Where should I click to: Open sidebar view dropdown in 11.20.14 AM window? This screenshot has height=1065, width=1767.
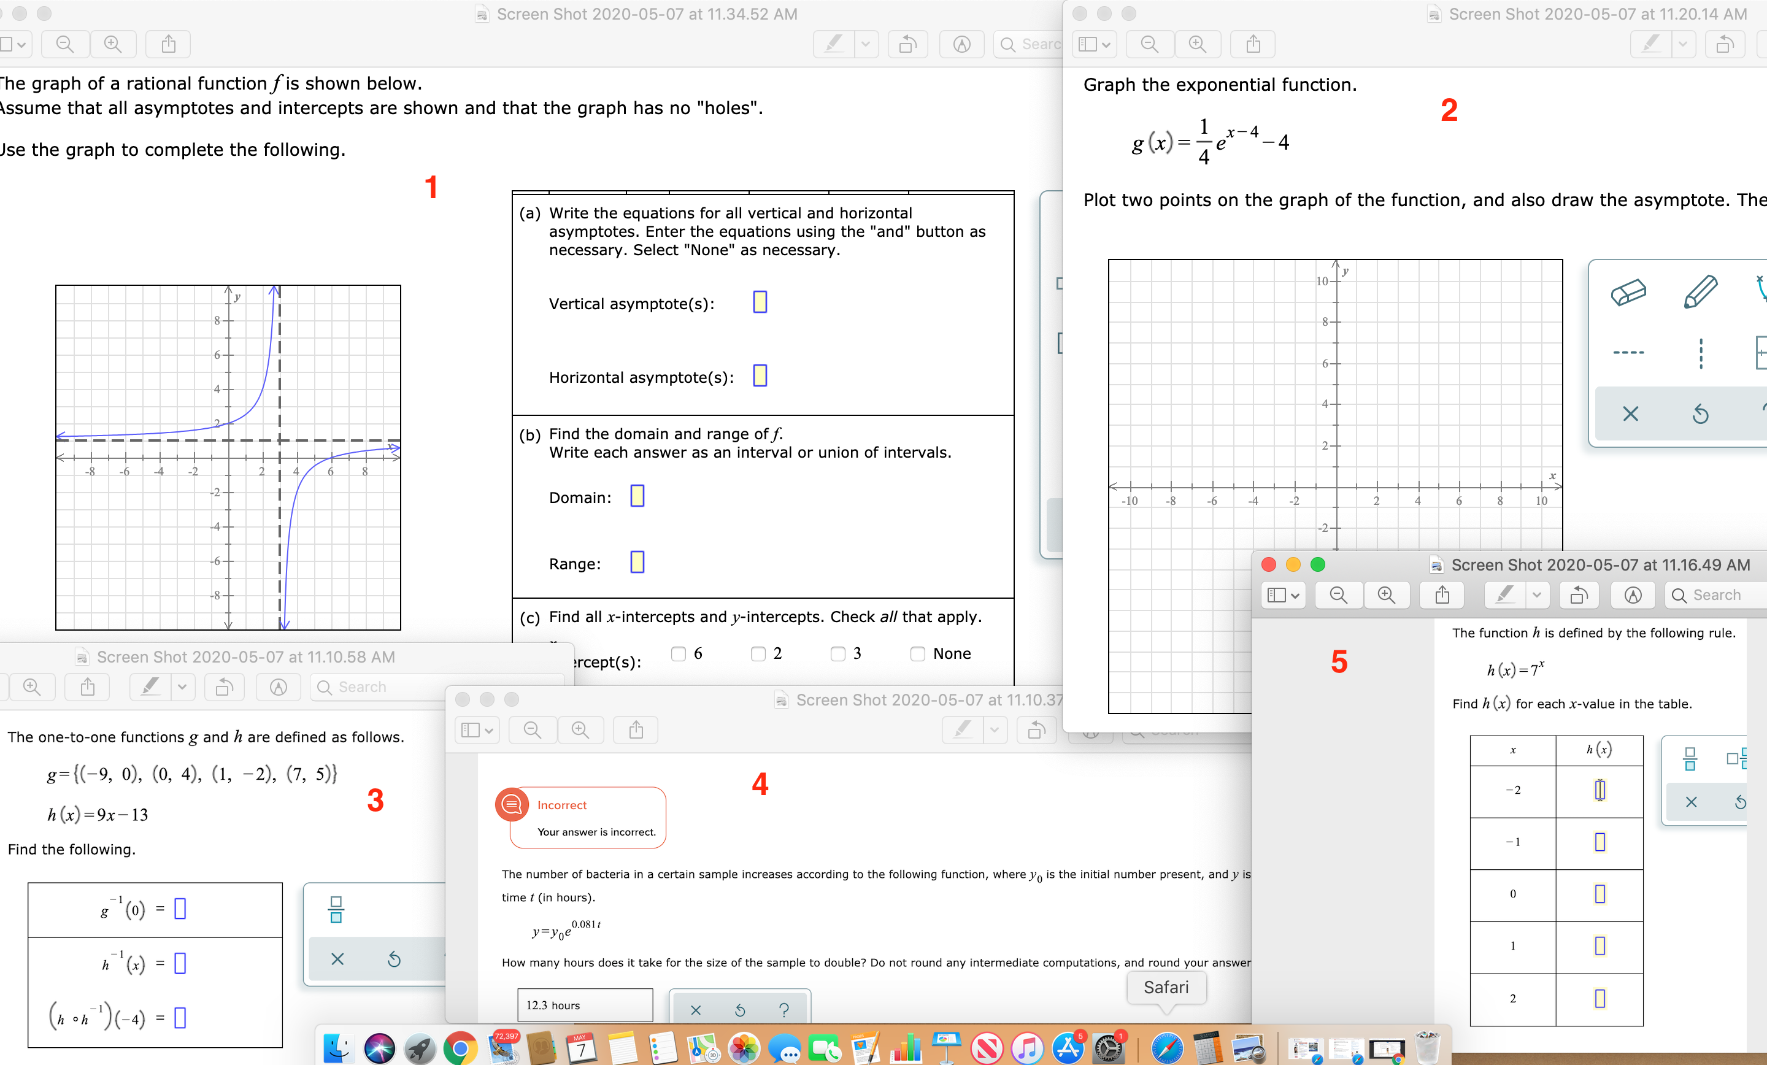coord(1095,44)
